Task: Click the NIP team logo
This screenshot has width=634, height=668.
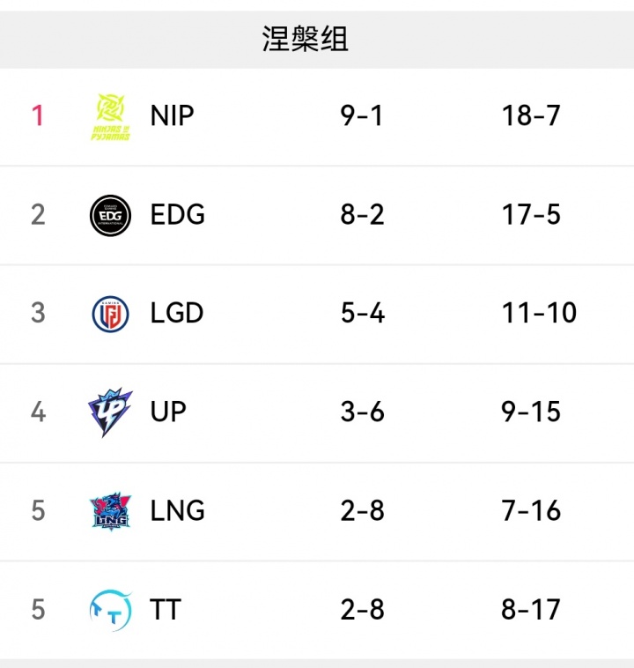Action: pos(111,116)
